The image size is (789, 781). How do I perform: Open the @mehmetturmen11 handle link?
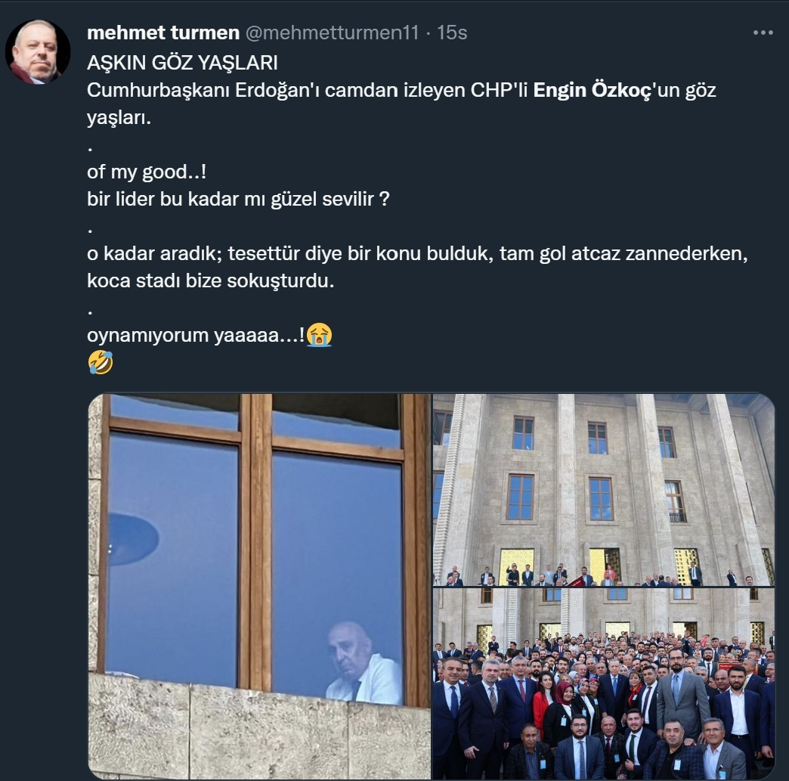(x=332, y=33)
